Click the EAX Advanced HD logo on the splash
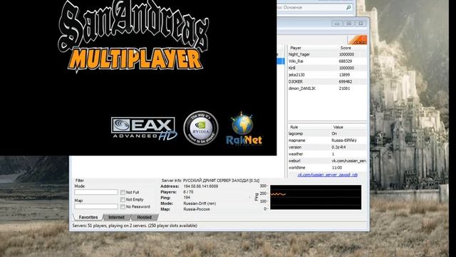The height and width of the screenshot is (257, 456). pos(144,128)
